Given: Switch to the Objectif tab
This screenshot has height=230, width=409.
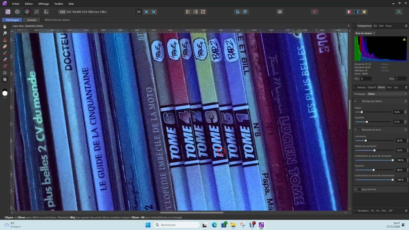Looking at the screenshot, I should pos(372,87).
